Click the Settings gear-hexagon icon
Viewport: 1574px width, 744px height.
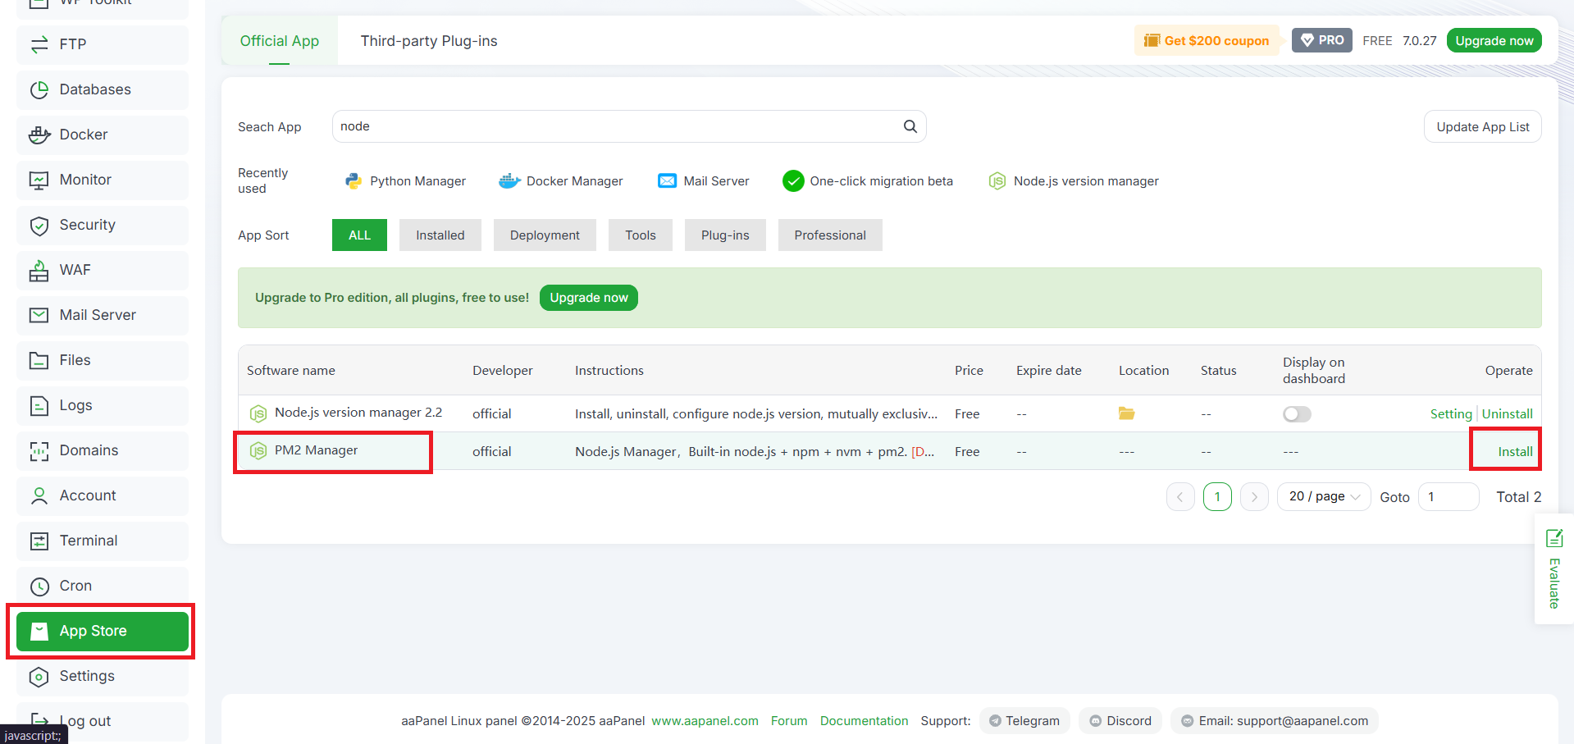tap(39, 676)
